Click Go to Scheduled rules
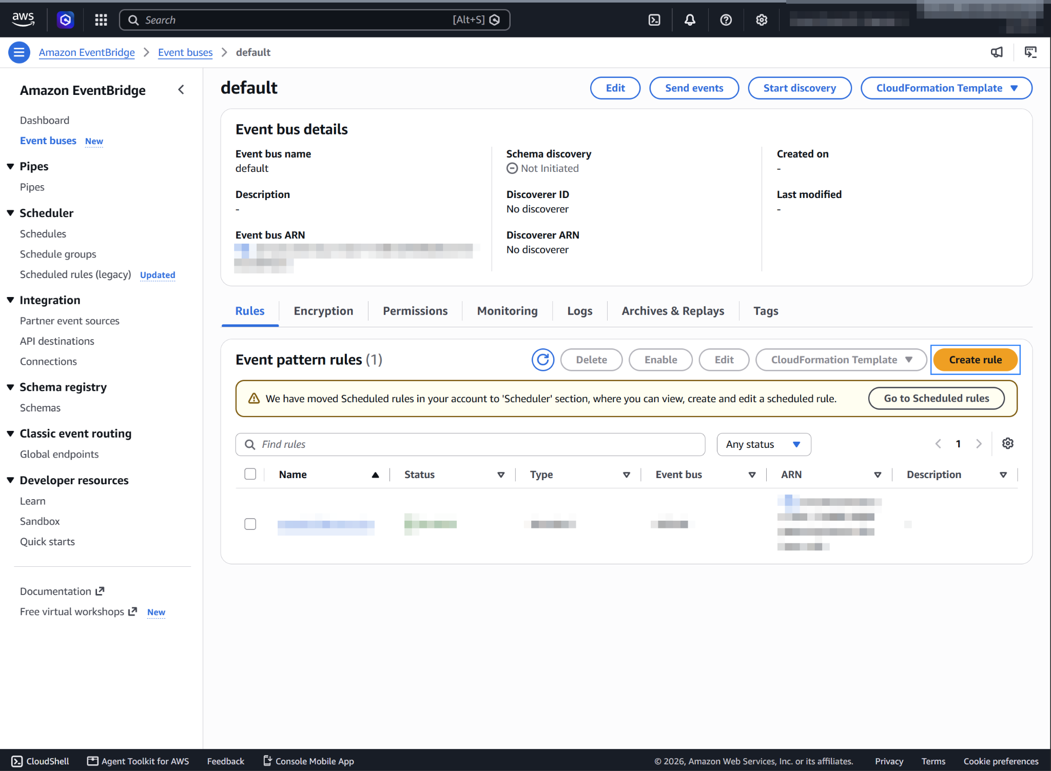 coord(936,399)
